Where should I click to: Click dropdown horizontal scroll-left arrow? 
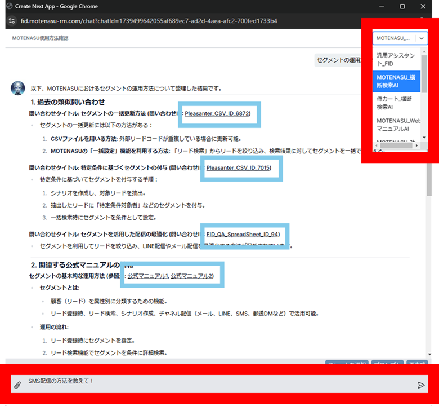click(377, 145)
